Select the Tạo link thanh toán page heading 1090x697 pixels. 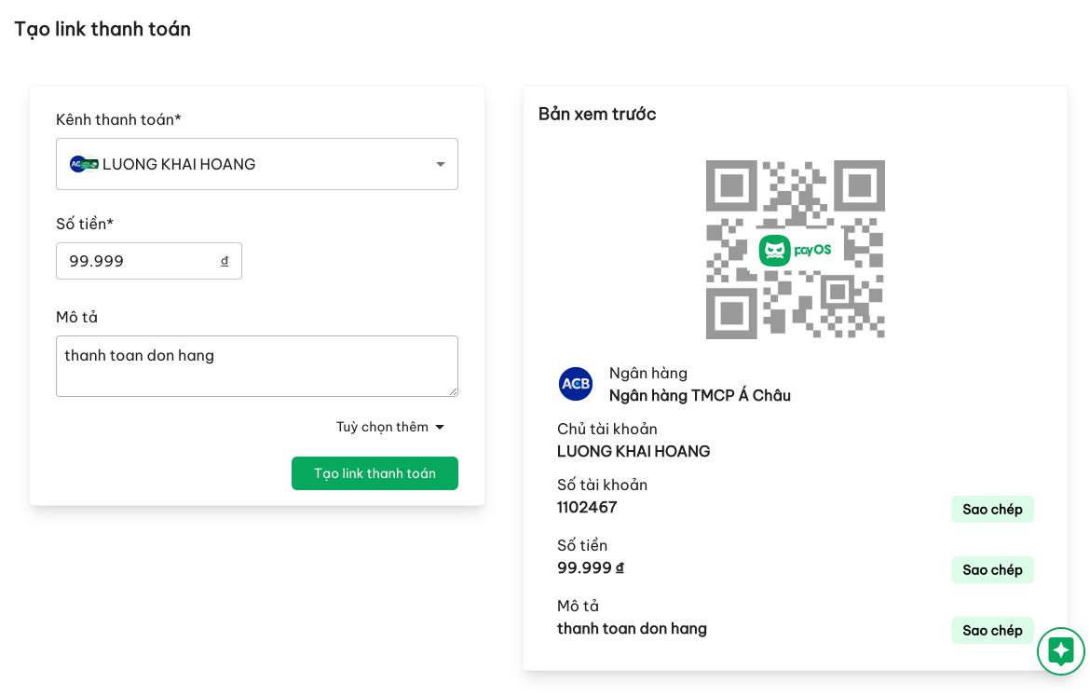(102, 29)
